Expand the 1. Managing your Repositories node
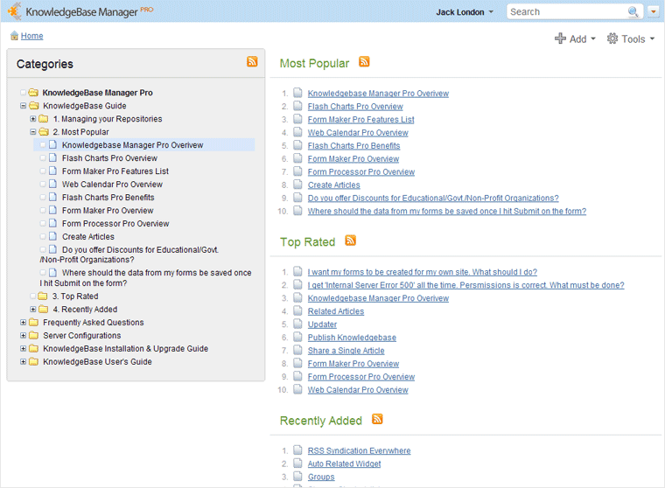The width and height of the screenshot is (665, 488). click(32, 119)
